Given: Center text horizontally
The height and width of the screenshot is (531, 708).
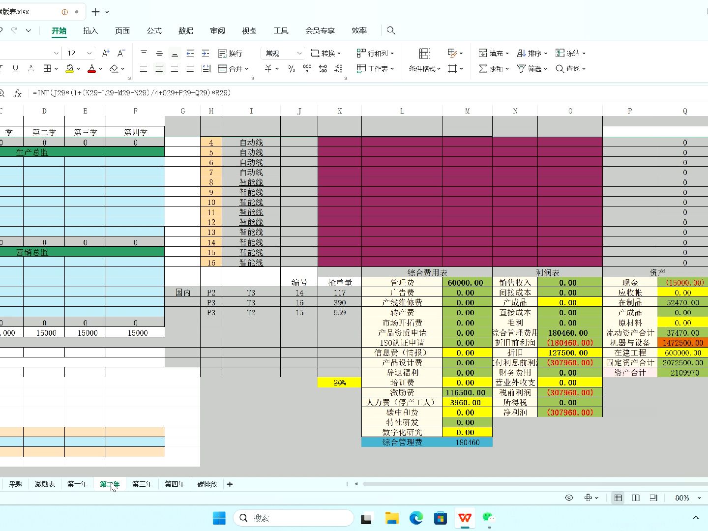Looking at the screenshot, I should click(159, 69).
